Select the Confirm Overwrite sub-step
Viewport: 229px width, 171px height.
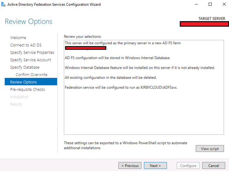click(31, 75)
